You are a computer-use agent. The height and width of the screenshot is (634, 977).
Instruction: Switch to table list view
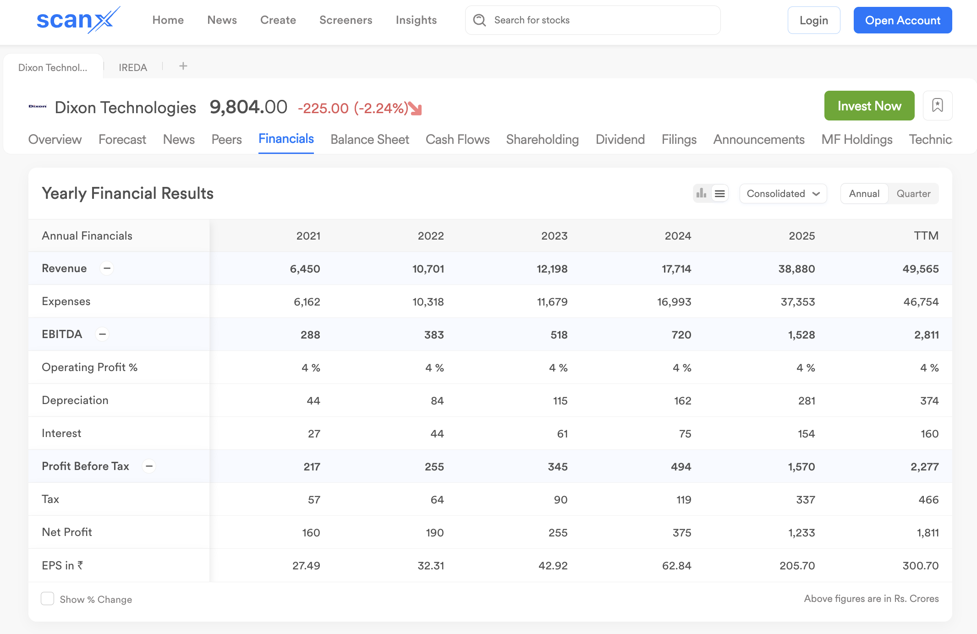pos(720,193)
